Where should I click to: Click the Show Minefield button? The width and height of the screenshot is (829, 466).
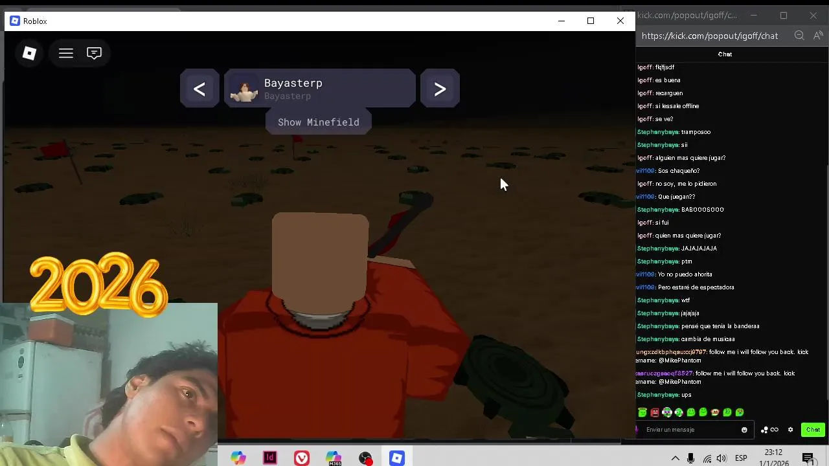click(319, 122)
